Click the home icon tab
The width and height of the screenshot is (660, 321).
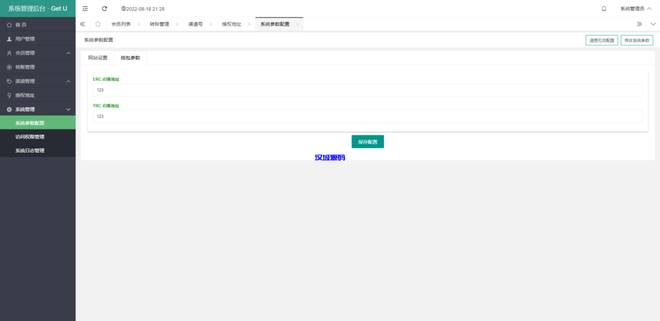click(97, 24)
